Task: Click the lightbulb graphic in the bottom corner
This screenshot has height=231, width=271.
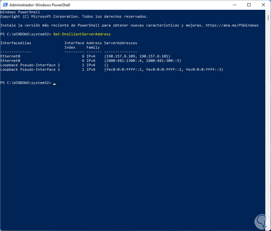Action: (x=262, y=222)
